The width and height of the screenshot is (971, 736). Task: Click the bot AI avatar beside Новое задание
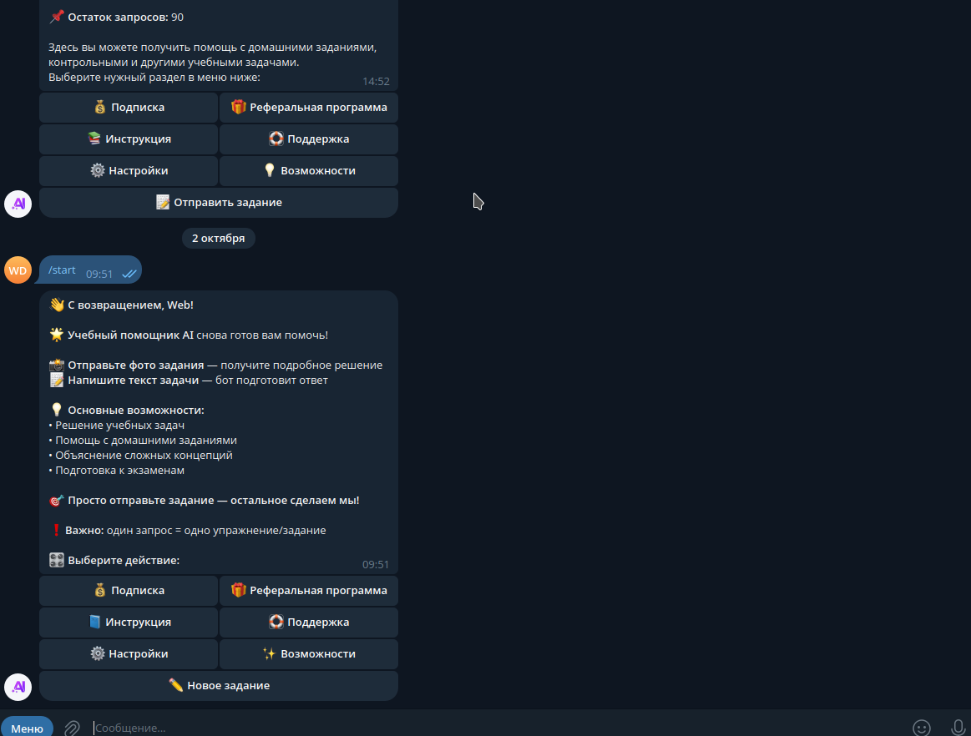pos(18,687)
